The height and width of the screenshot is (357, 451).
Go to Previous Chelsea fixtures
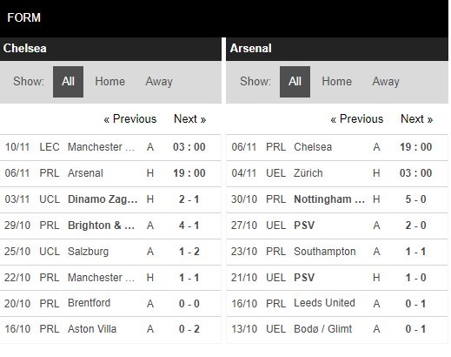click(x=130, y=119)
